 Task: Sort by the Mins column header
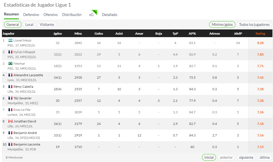[78, 34]
